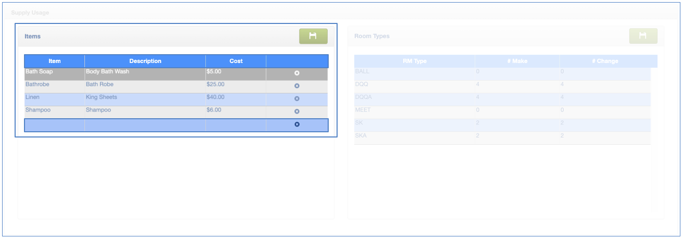Click the # Make column header

pos(517,61)
